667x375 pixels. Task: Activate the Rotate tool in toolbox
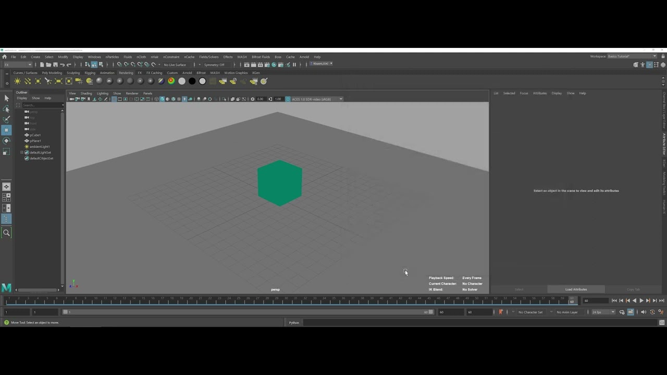coord(6,141)
